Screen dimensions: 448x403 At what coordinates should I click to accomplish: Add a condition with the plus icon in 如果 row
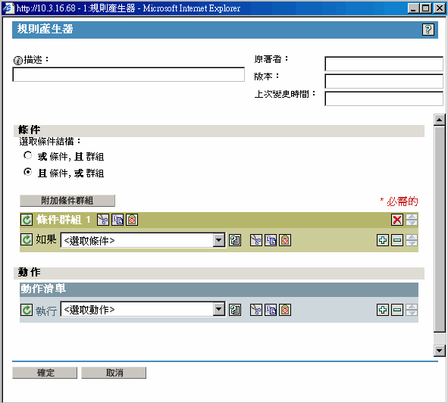pos(383,240)
